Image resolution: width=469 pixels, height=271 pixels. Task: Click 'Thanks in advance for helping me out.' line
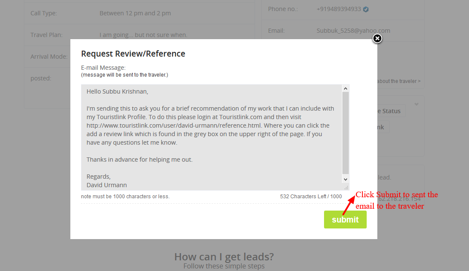click(139, 160)
